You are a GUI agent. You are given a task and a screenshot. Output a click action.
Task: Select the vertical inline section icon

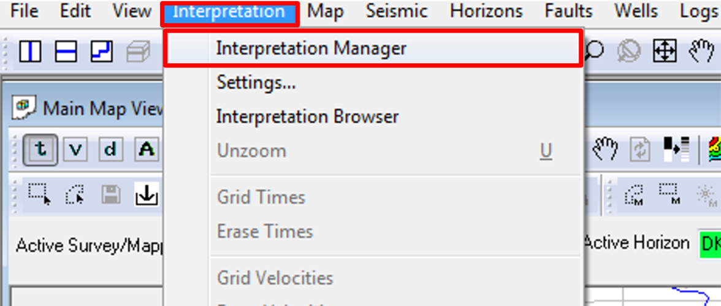click(x=30, y=51)
